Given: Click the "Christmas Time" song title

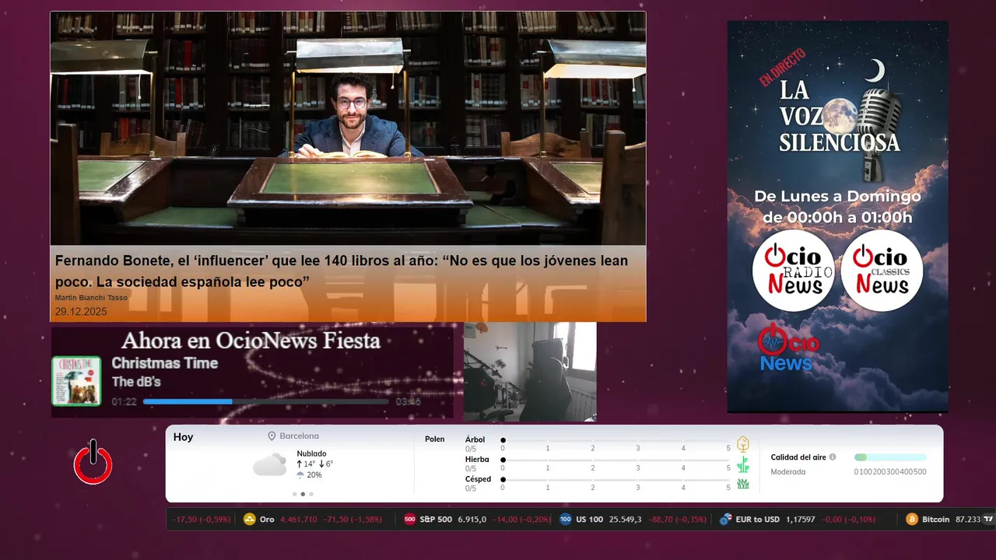Looking at the screenshot, I should click(x=164, y=363).
